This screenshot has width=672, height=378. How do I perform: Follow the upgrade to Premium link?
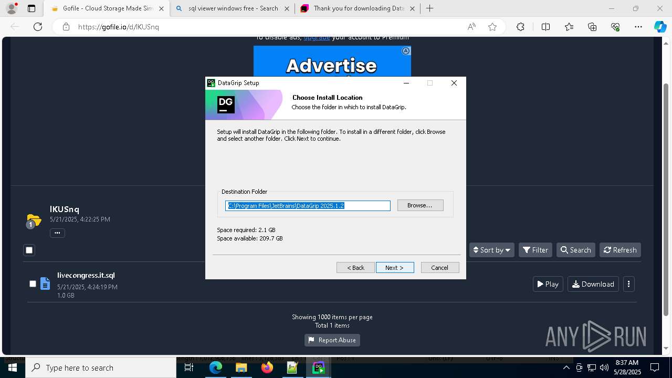[x=317, y=37]
